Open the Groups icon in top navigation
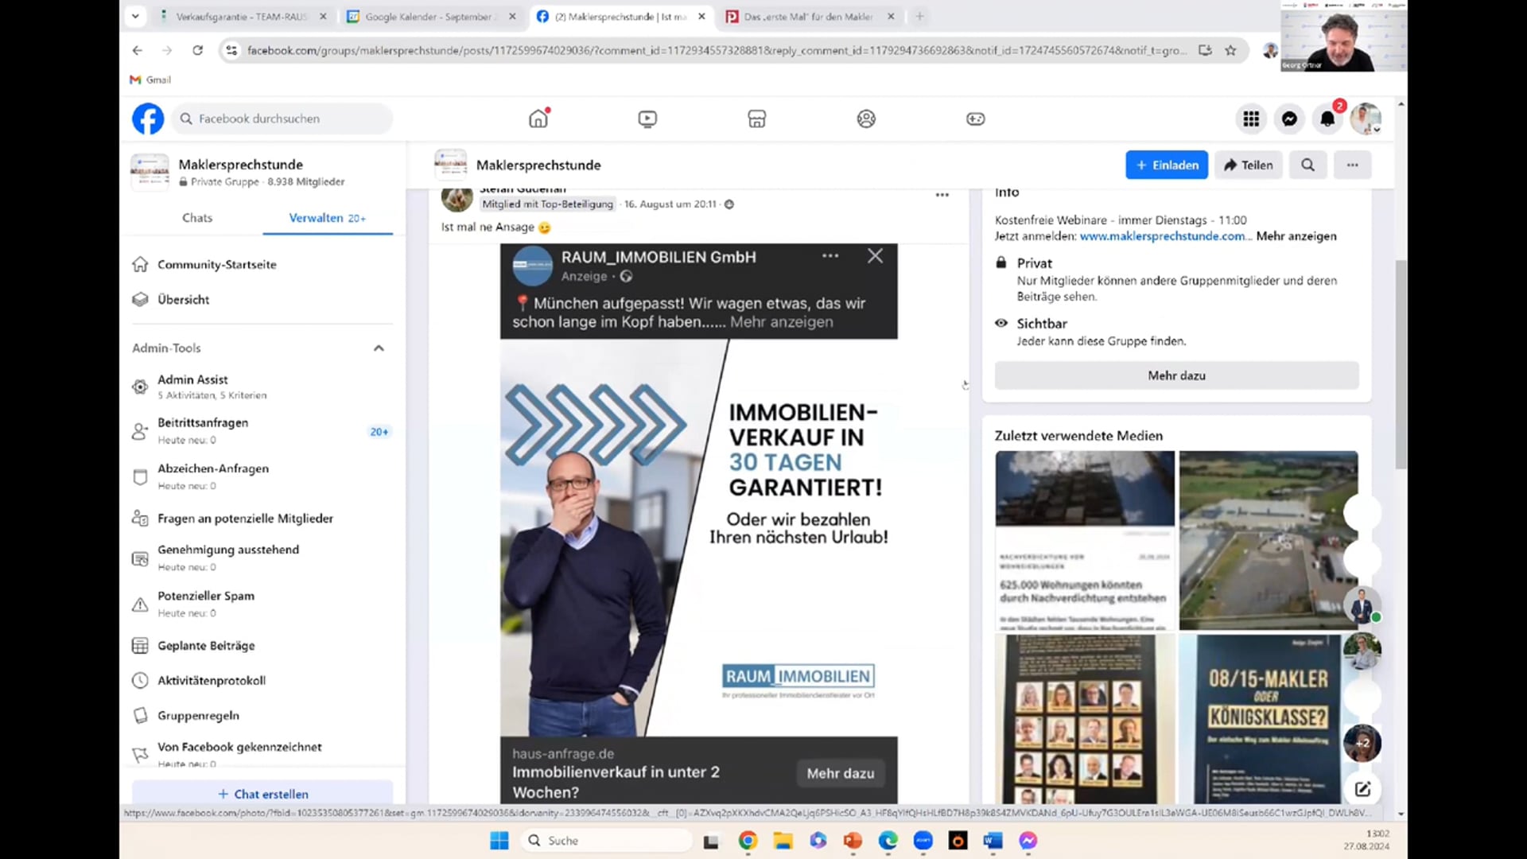 coord(866,119)
